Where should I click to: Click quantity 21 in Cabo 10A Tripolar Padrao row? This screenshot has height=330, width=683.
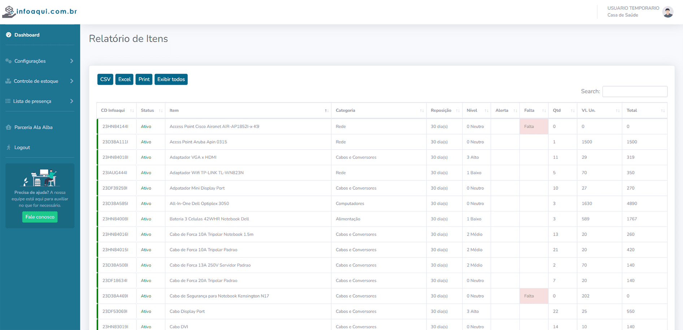[x=556, y=250]
